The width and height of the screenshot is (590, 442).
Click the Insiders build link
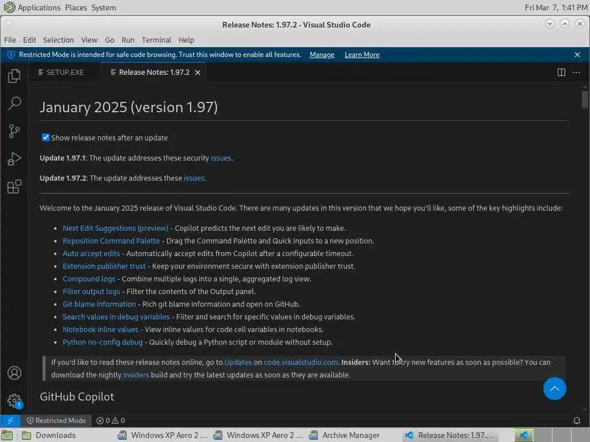[x=136, y=375]
